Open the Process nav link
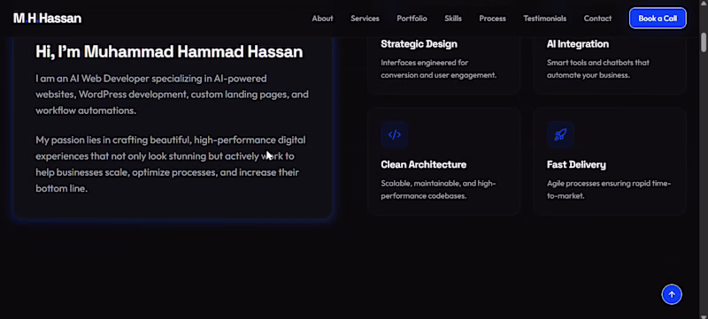The image size is (708, 319). 493,19
